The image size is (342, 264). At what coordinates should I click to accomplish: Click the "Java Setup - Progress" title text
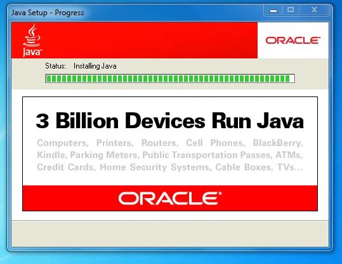(48, 13)
